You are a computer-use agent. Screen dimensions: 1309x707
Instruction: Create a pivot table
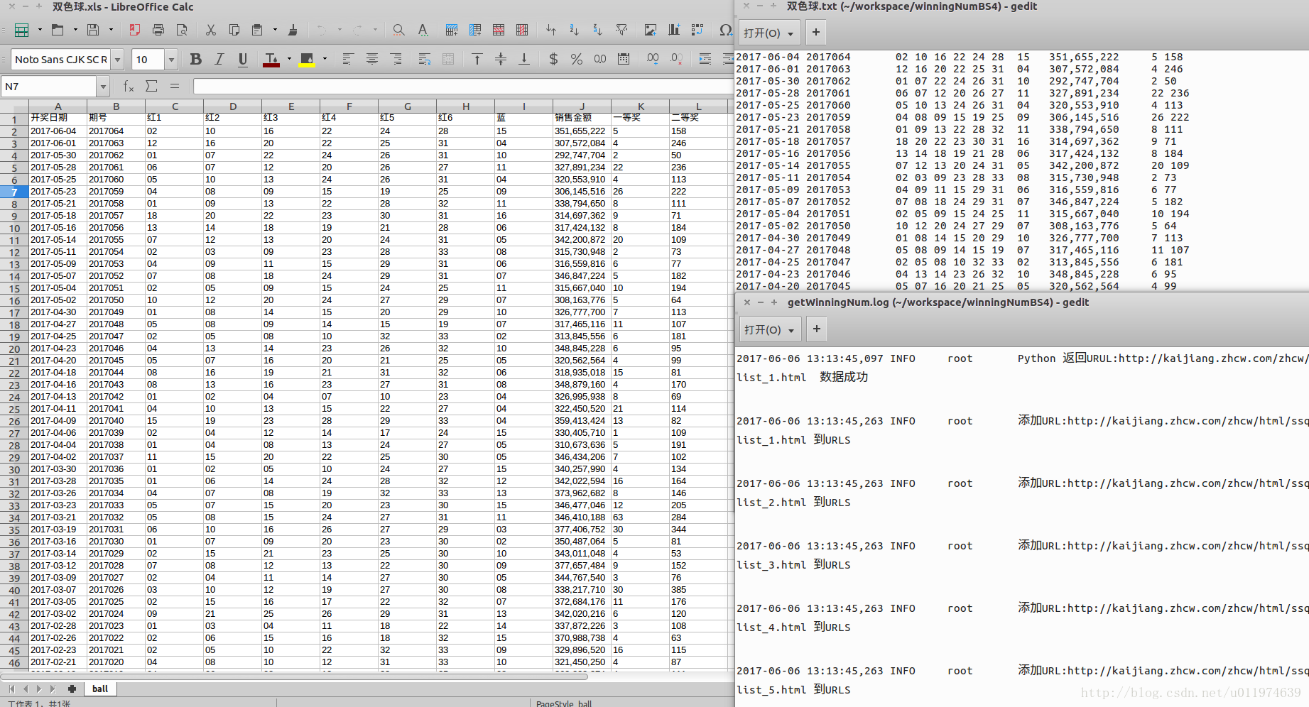point(697,30)
